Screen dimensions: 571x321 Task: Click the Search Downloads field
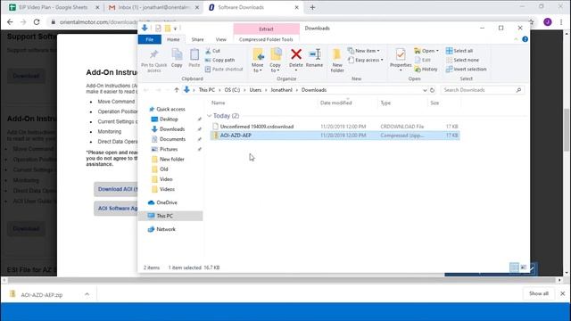click(x=478, y=90)
